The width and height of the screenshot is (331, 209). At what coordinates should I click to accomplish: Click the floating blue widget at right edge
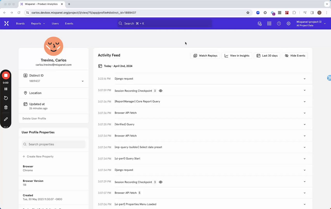(x=329, y=78)
